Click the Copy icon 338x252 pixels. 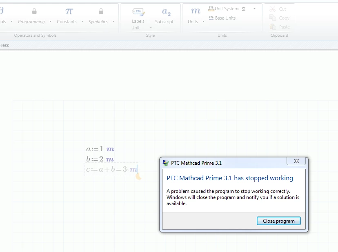click(x=272, y=18)
